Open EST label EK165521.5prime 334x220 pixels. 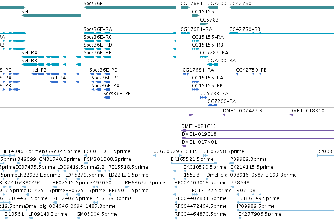point(192,159)
